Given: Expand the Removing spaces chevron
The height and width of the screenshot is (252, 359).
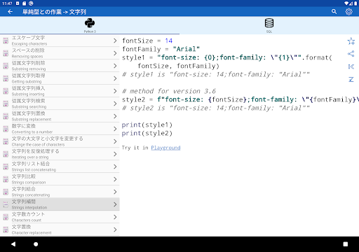Looking at the screenshot, I should [115, 53].
